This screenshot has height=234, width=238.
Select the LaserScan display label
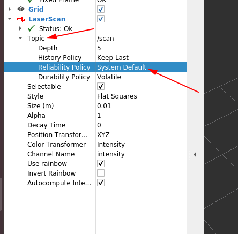point(47,19)
